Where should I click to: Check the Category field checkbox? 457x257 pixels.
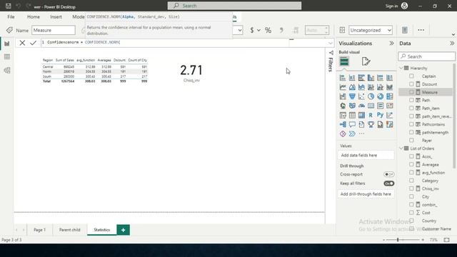coord(411,181)
